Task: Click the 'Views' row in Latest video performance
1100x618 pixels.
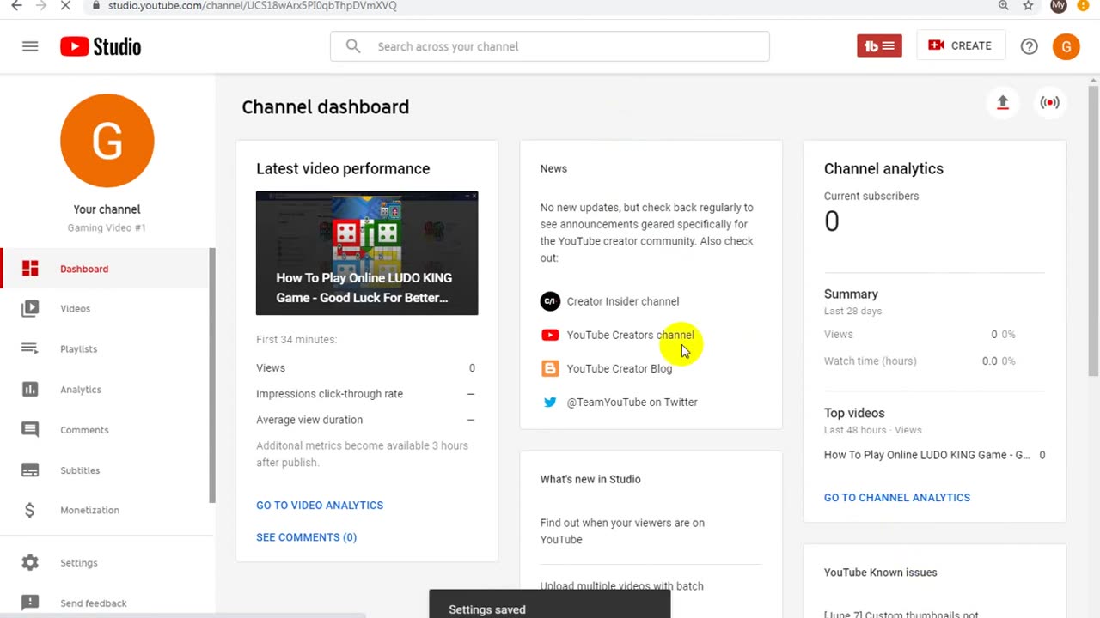Action: [365, 367]
